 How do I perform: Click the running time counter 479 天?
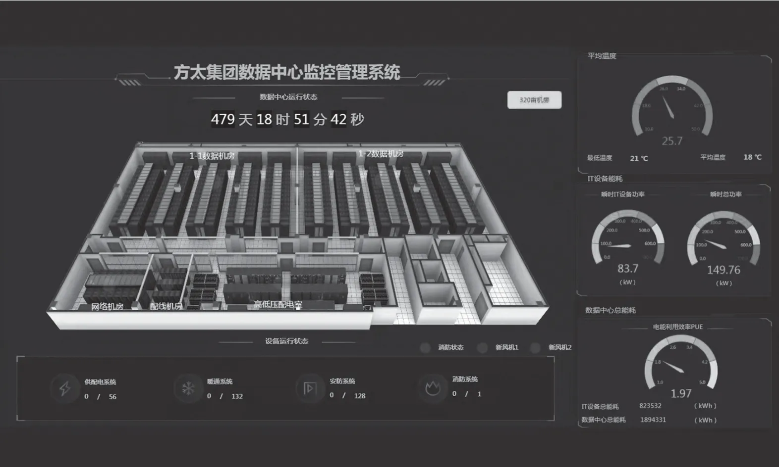(x=232, y=119)
